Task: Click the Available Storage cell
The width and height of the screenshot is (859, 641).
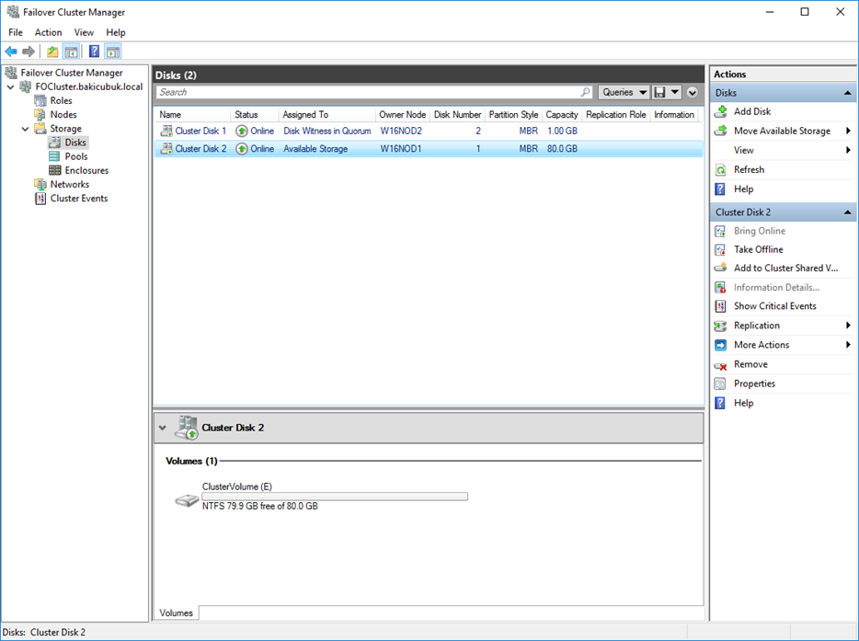Action: pyautogui.click(x=315, y=148)
